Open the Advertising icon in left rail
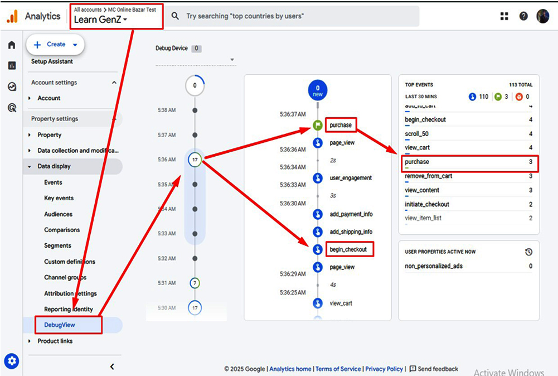The image size is (558, 376). [x=12, y=108]
